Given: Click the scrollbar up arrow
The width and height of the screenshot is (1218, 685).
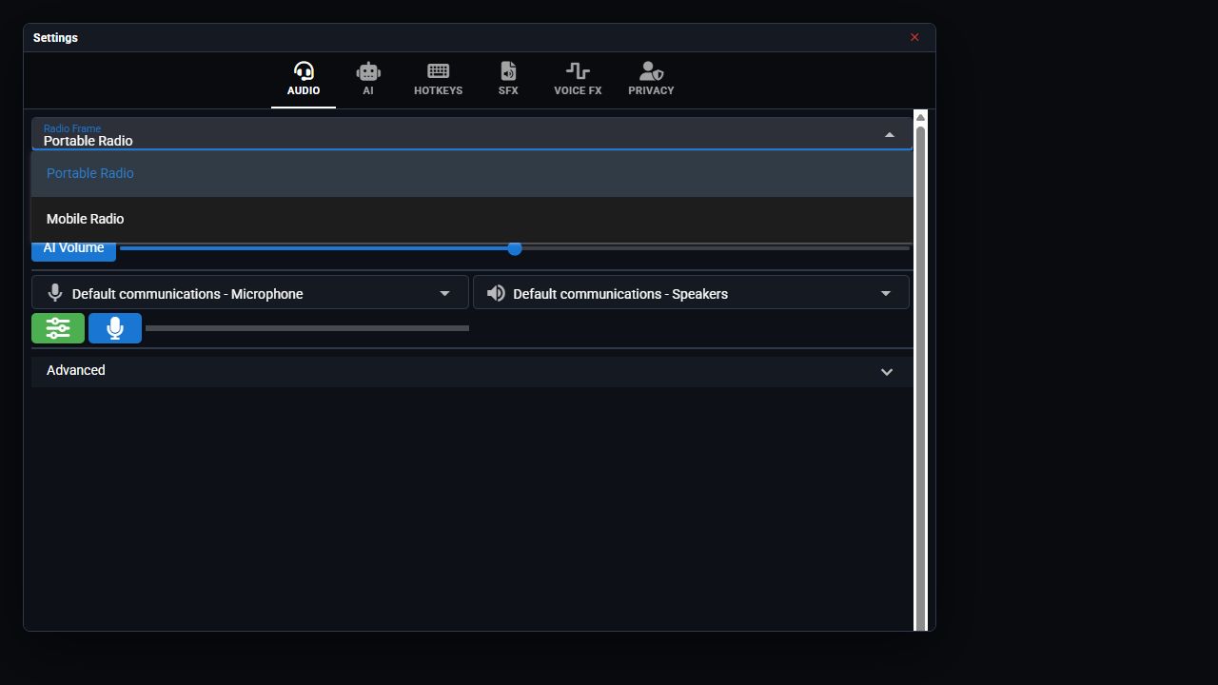Looking at the screenshot, I should 920,117.
